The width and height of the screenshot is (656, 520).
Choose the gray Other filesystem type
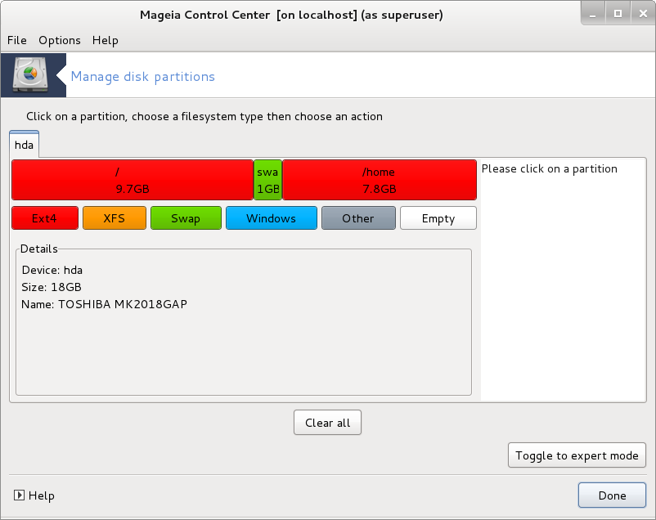point(358,218)
